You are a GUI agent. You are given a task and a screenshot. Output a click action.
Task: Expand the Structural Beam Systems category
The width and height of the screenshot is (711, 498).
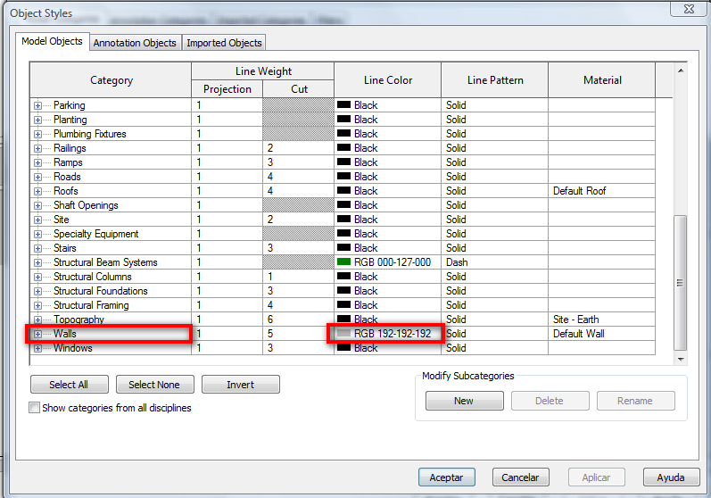tap(37, 263)
